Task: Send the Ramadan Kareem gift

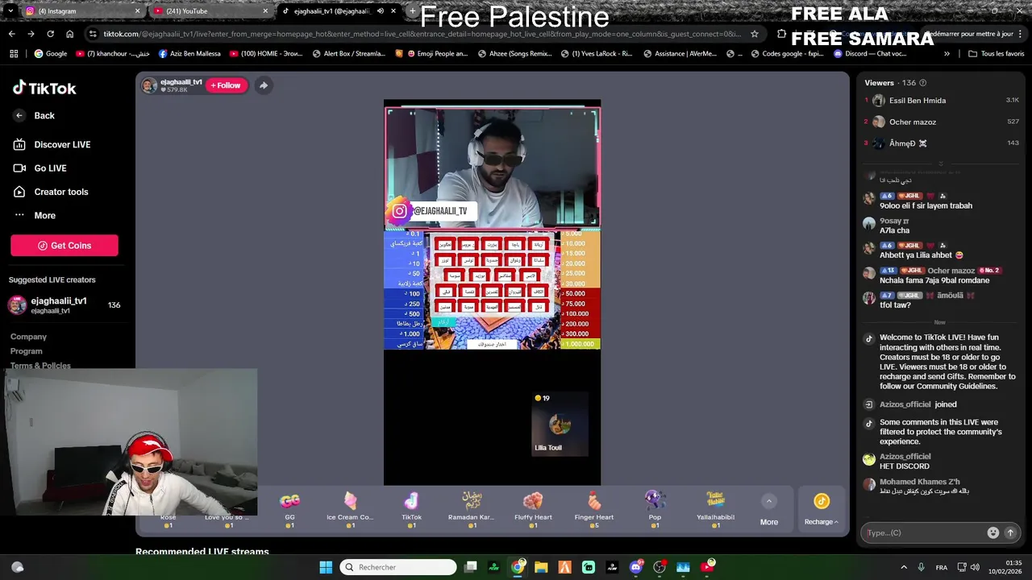Action: 471,509
